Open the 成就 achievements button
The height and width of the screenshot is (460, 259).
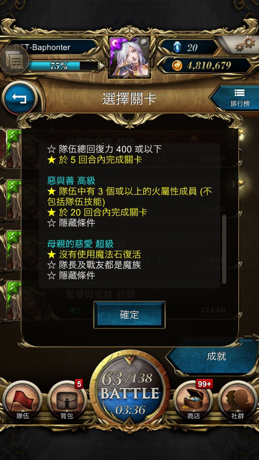pos(216,356)
